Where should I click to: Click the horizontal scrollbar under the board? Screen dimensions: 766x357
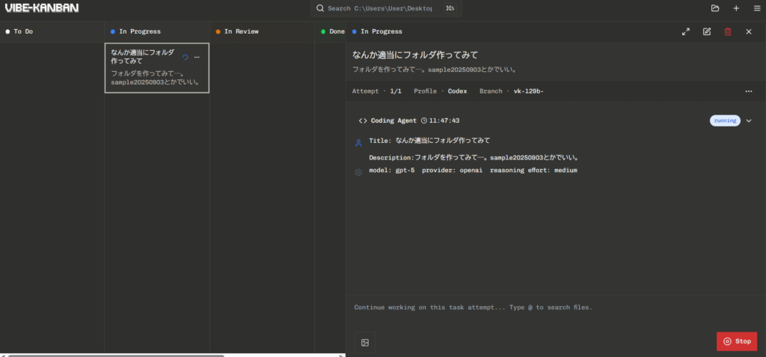(x=112, y=355)
